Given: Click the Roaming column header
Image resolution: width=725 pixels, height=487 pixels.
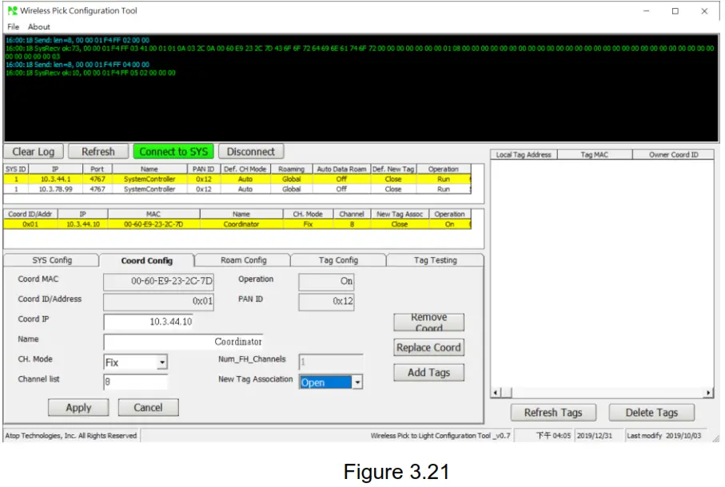Looking at the screenshot, I should pyautogui.click(x=291, y=169).
